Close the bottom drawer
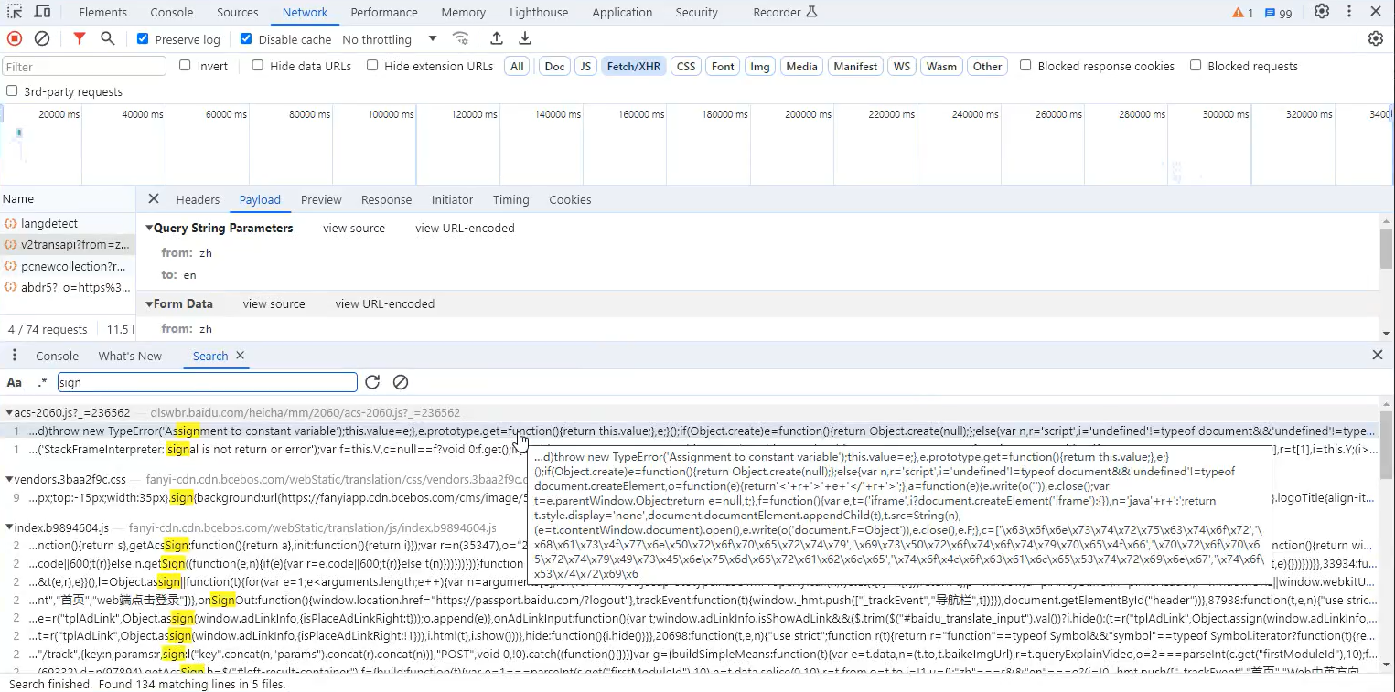This screenshot has width=1395, height=692. tap(1378, 356)
